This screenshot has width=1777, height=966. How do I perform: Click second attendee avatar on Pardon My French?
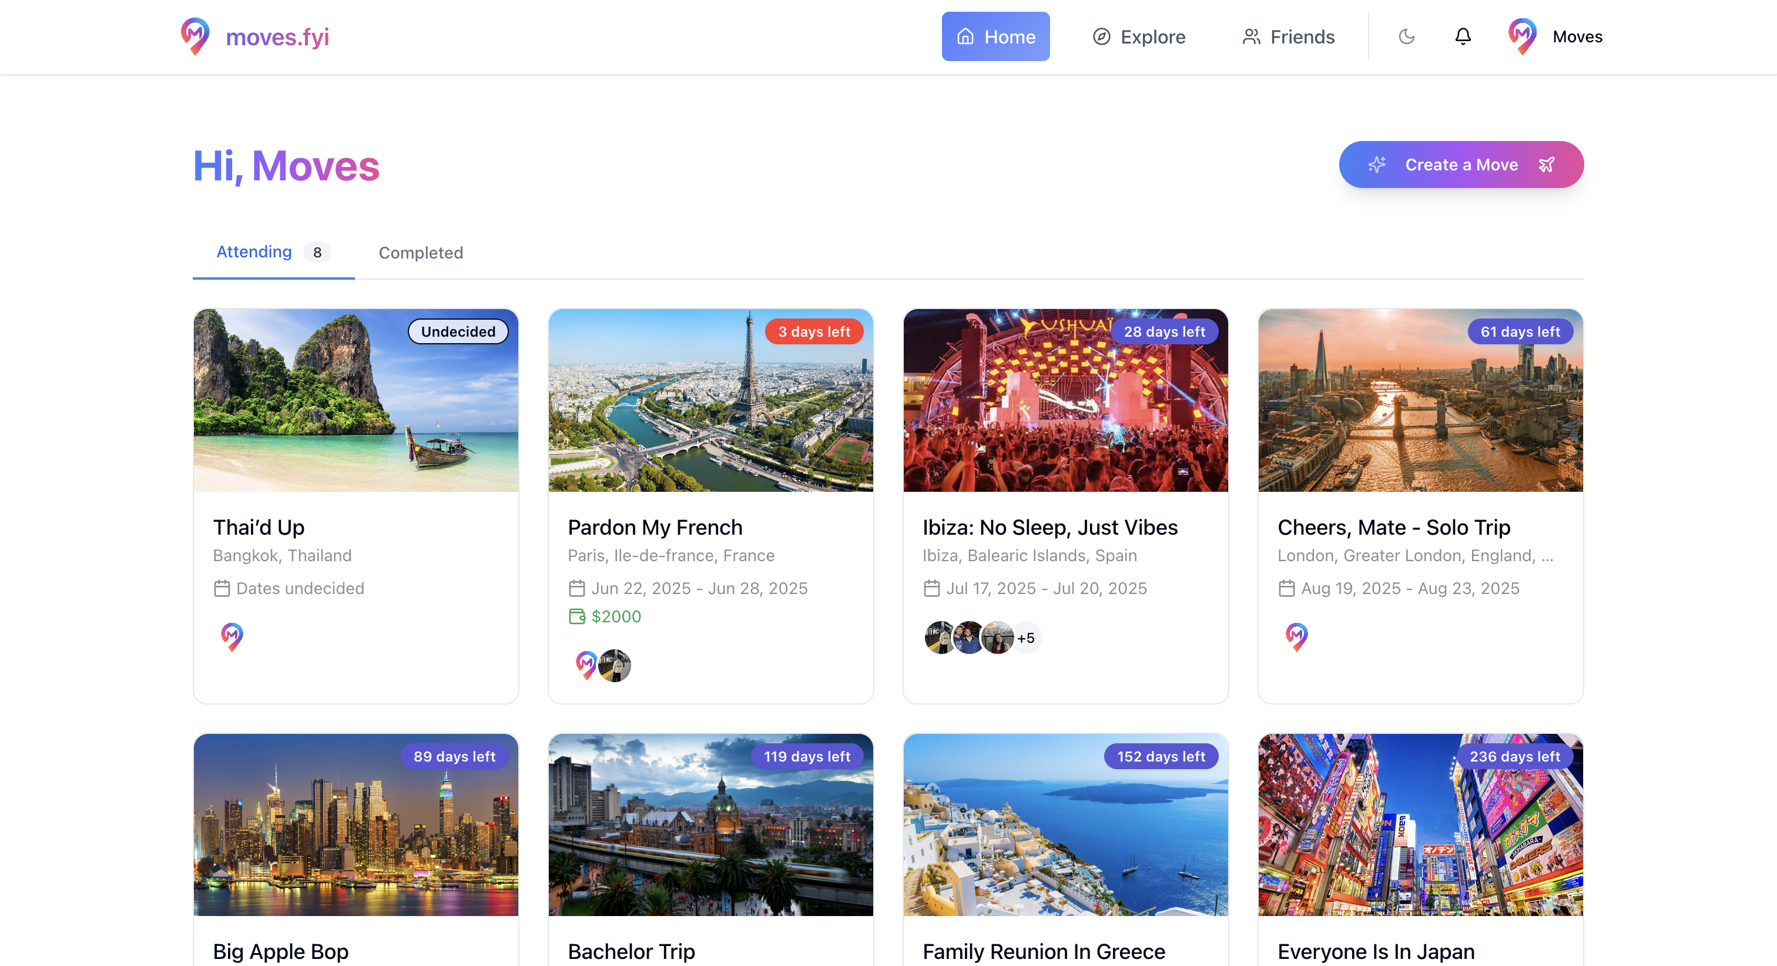(x=615, y=666)
